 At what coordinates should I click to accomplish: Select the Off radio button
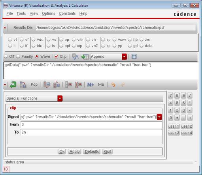click(6, 56)
